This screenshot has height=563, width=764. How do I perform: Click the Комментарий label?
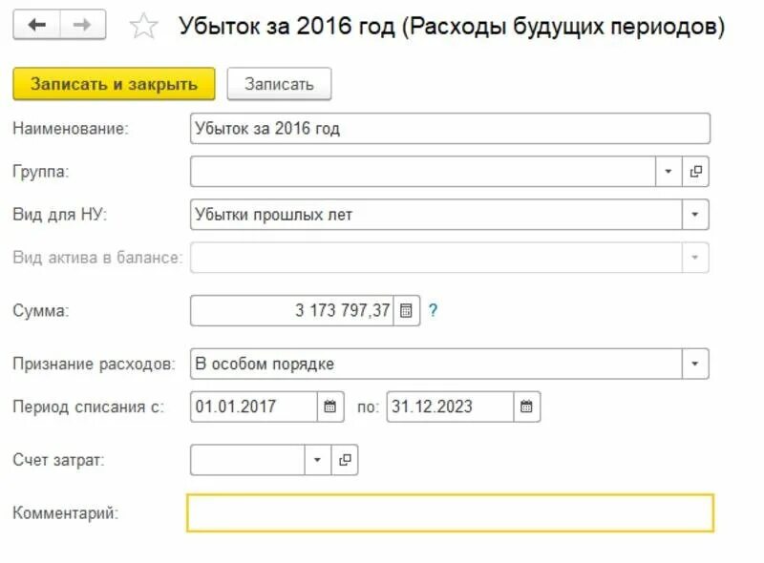(66, 512)
